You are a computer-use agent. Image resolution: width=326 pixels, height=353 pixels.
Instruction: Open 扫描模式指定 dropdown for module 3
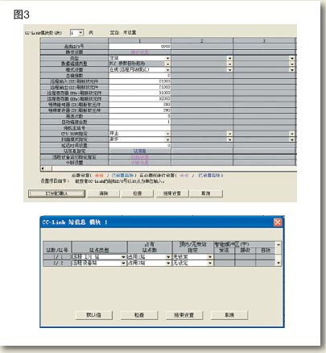292,139
